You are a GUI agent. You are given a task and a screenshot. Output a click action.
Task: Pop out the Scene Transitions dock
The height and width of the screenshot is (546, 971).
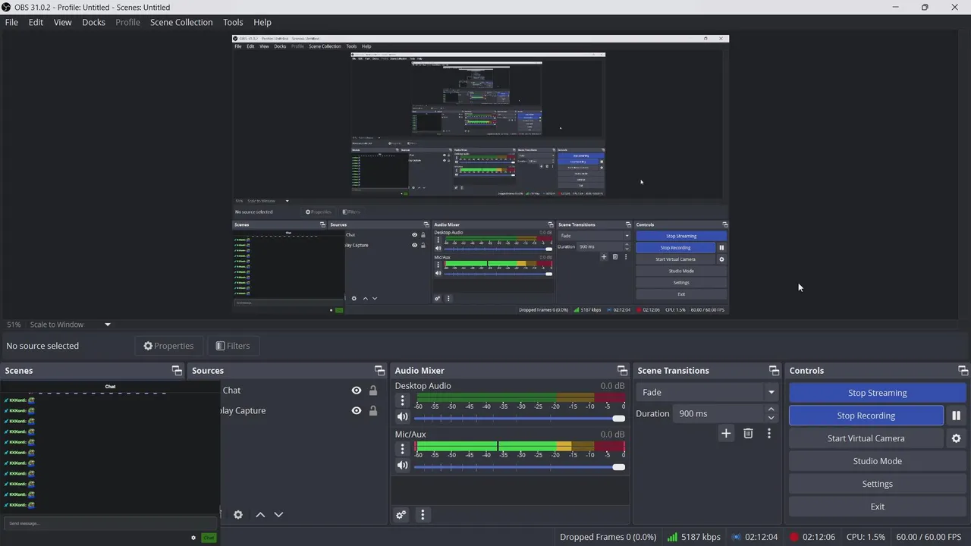[x=774, y=371]
